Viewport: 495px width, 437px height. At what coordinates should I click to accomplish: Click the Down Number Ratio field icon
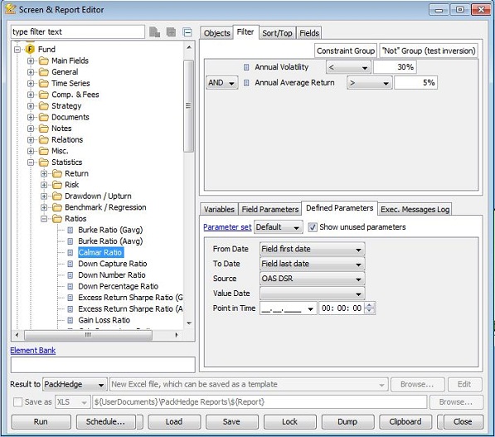pyautogui.click(x=70, y=275)
